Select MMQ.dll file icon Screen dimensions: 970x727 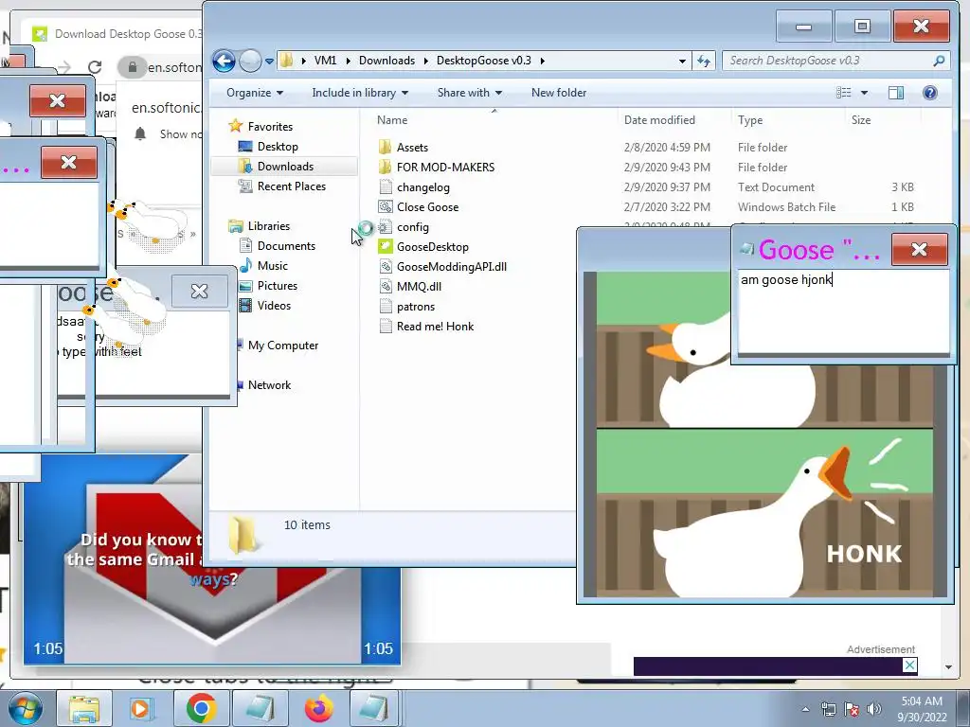click(385, 286)
